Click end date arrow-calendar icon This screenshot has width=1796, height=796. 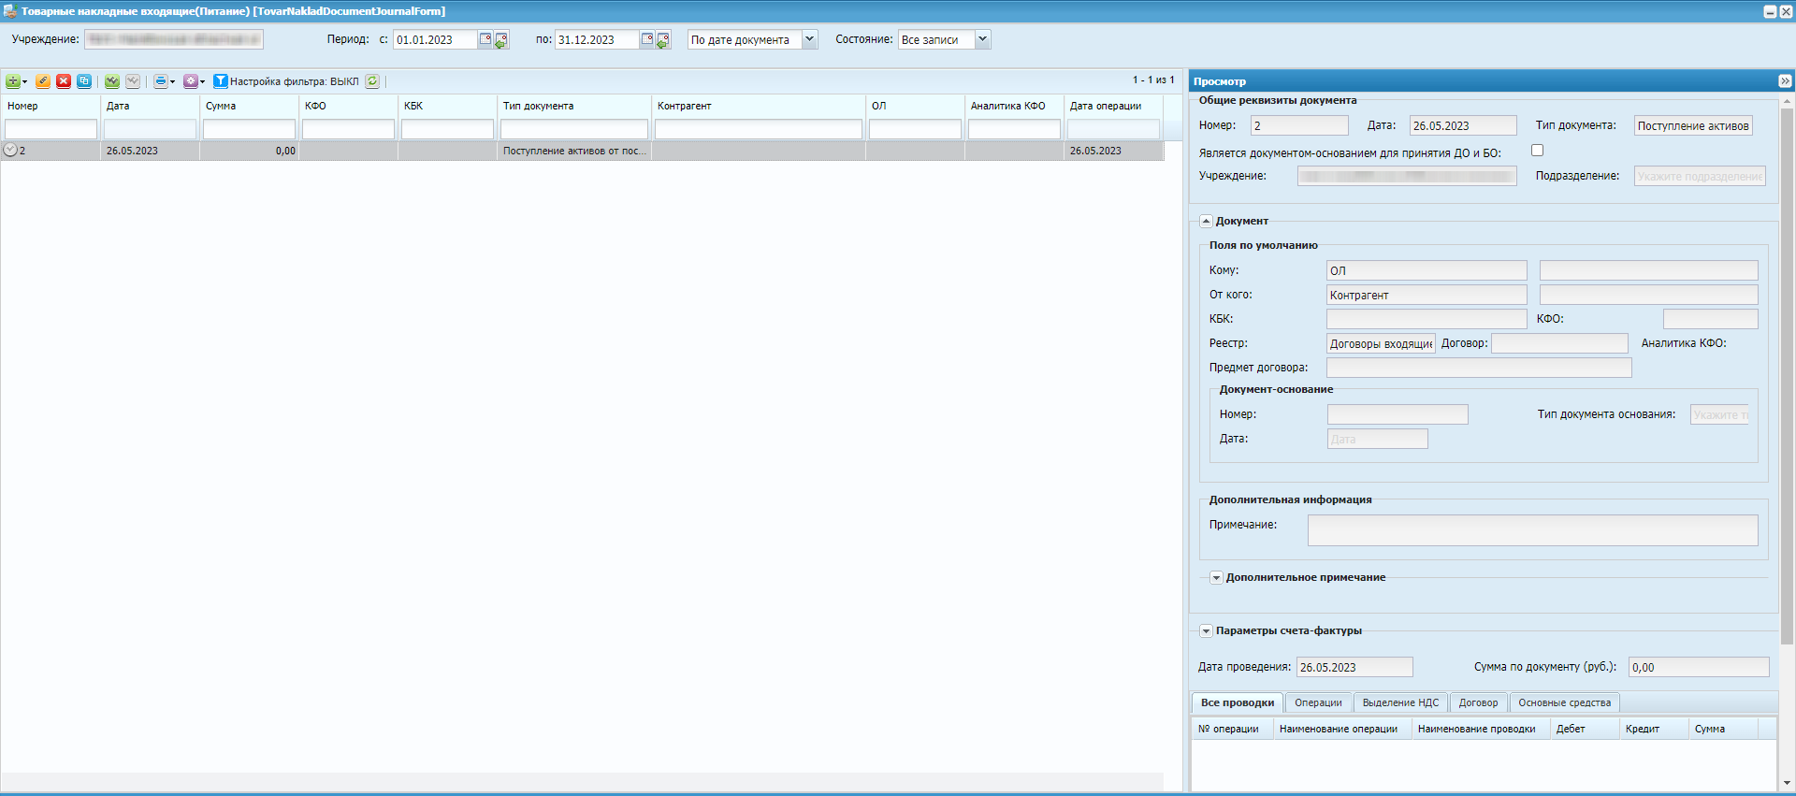[x=663, y=40]
